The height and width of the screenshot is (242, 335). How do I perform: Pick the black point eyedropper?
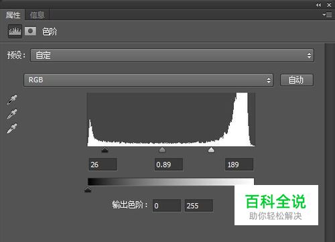tap(12, 100)
